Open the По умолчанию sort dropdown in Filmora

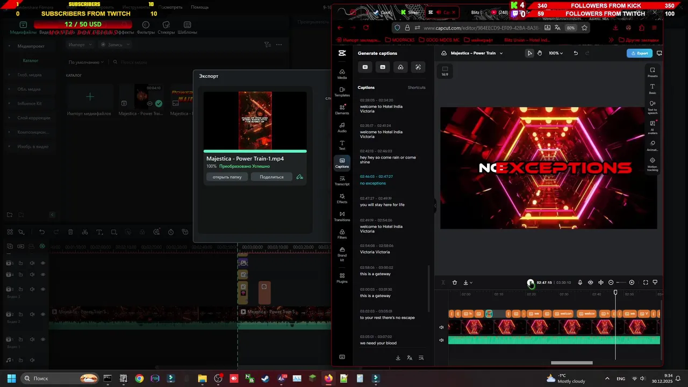pos(86,62)
